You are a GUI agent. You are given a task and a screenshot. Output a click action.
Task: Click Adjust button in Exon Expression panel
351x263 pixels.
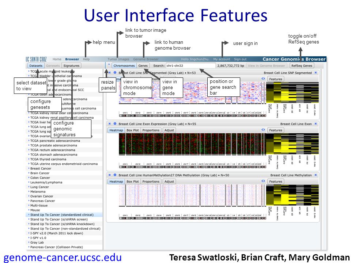pyautogui.click(x=169, y=130)
